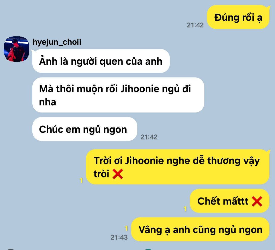
Task: Tap the 'Chúc em ngủ ngon' message
Action: pyautogui.click(x=85, y=129)
